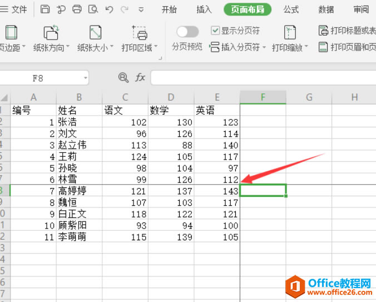Select column B header
The width and height of the screenshot is (376, 302).
click(x=79, y=97)
